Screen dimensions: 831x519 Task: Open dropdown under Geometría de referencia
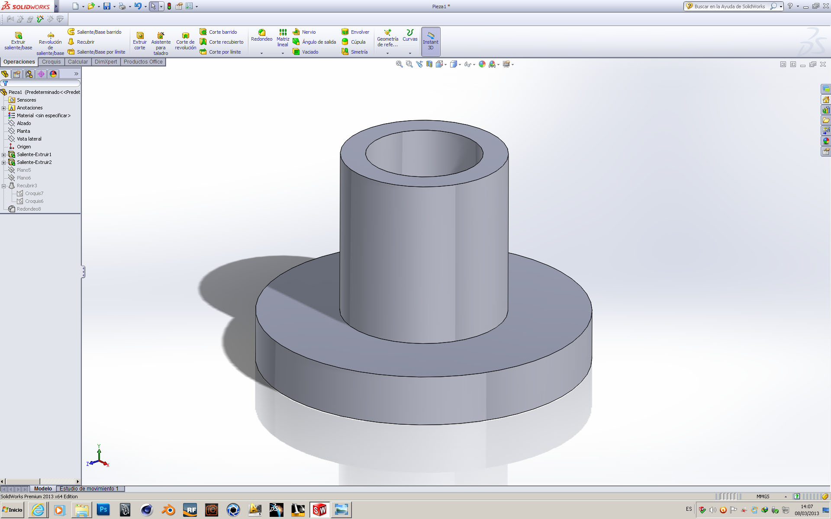387,53
